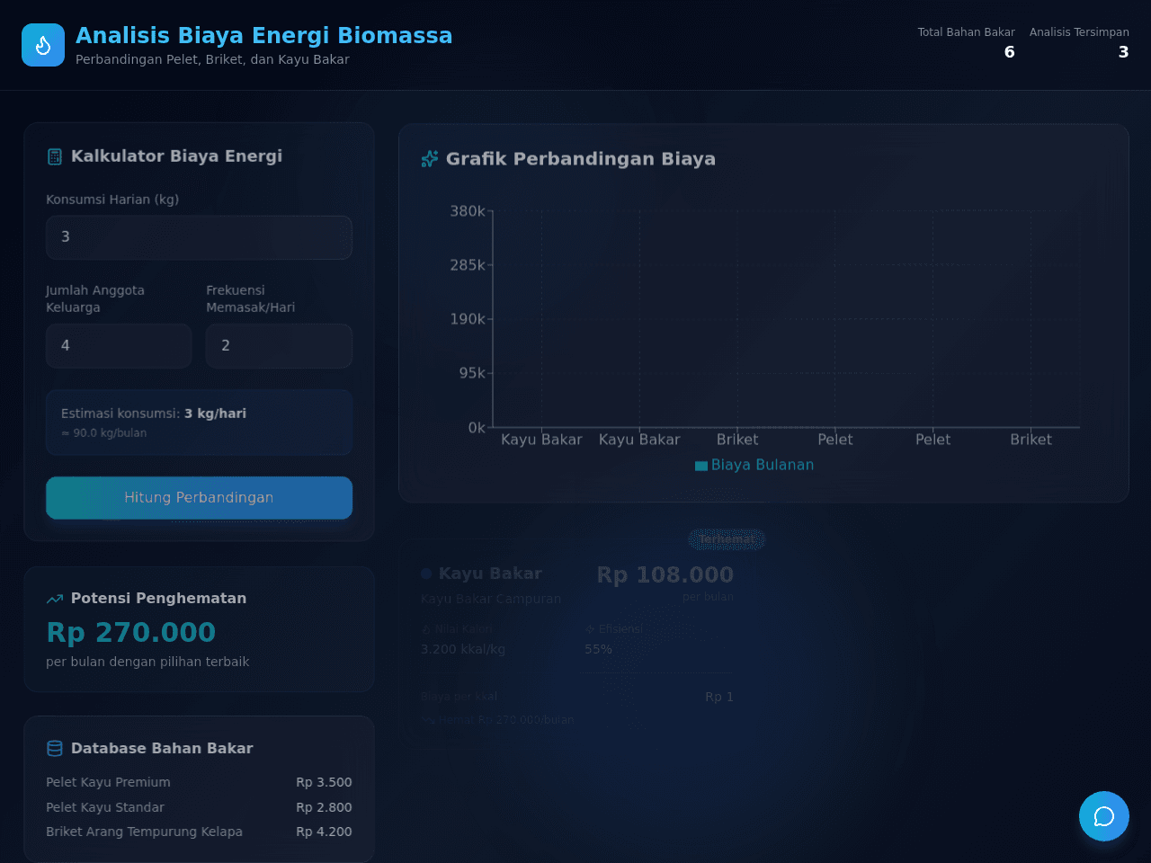Click the Kayu Bakar Campuran subtitle

[491, 599]
